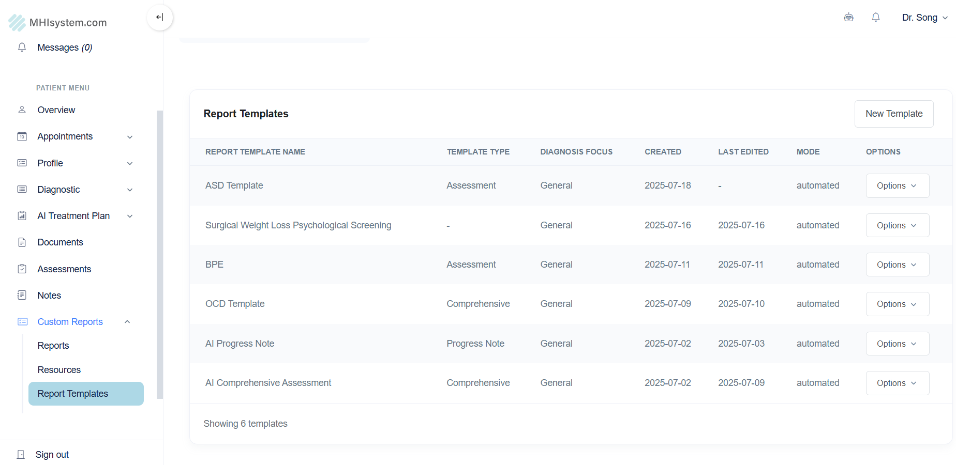Click the sidebar collapse arrow icon
Screen dimensions: 956x465
[159, 17]
